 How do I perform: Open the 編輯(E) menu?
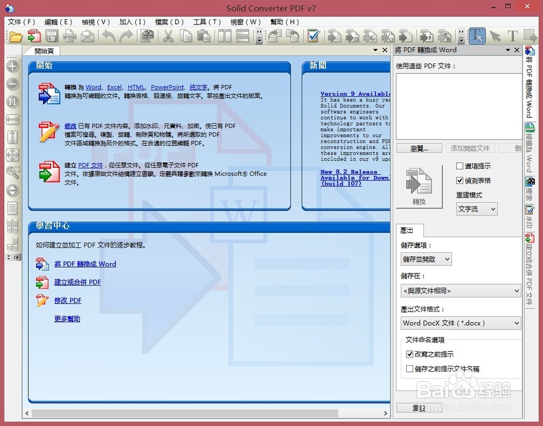pyautogui.click(x=58, y=22)
